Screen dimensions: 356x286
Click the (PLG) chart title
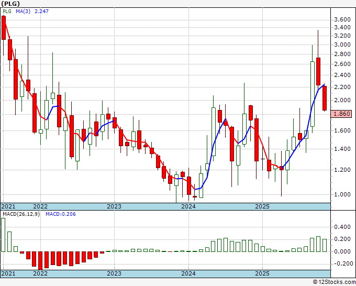pyautogui.click(x=10, y=4)
